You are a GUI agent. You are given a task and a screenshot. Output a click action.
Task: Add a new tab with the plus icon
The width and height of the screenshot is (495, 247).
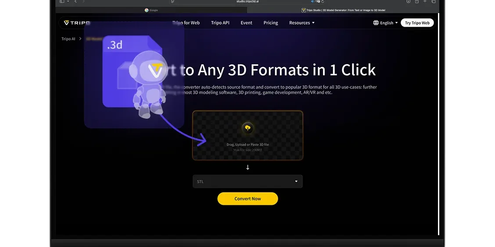(425, 2)
